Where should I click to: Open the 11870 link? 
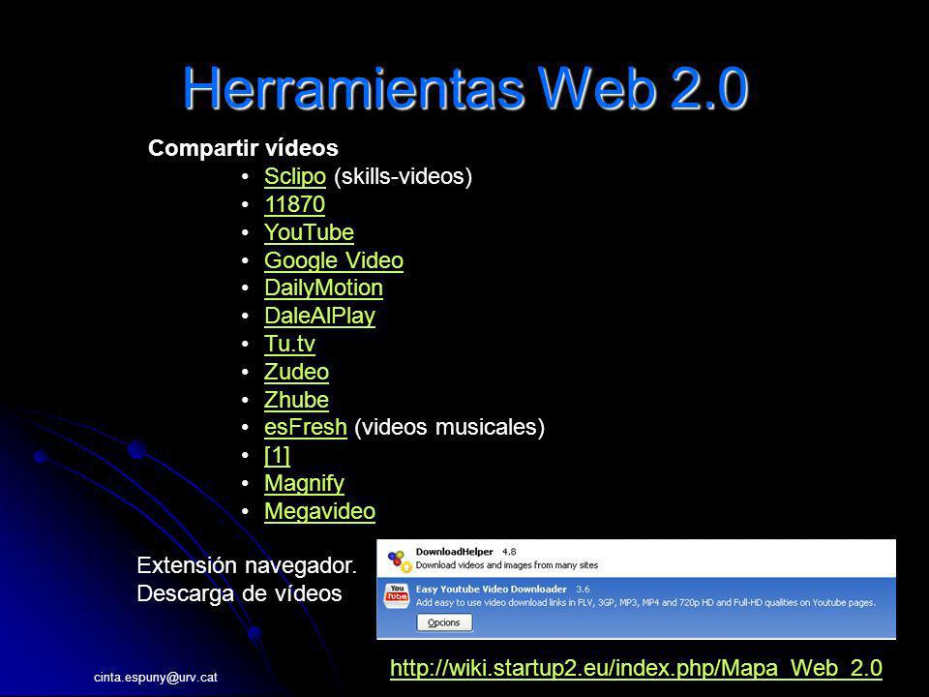(294, 204)
